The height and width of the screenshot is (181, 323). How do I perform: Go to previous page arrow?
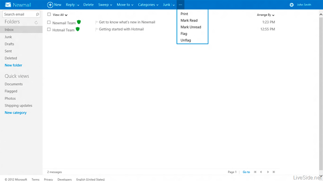(x=261, y=172)
